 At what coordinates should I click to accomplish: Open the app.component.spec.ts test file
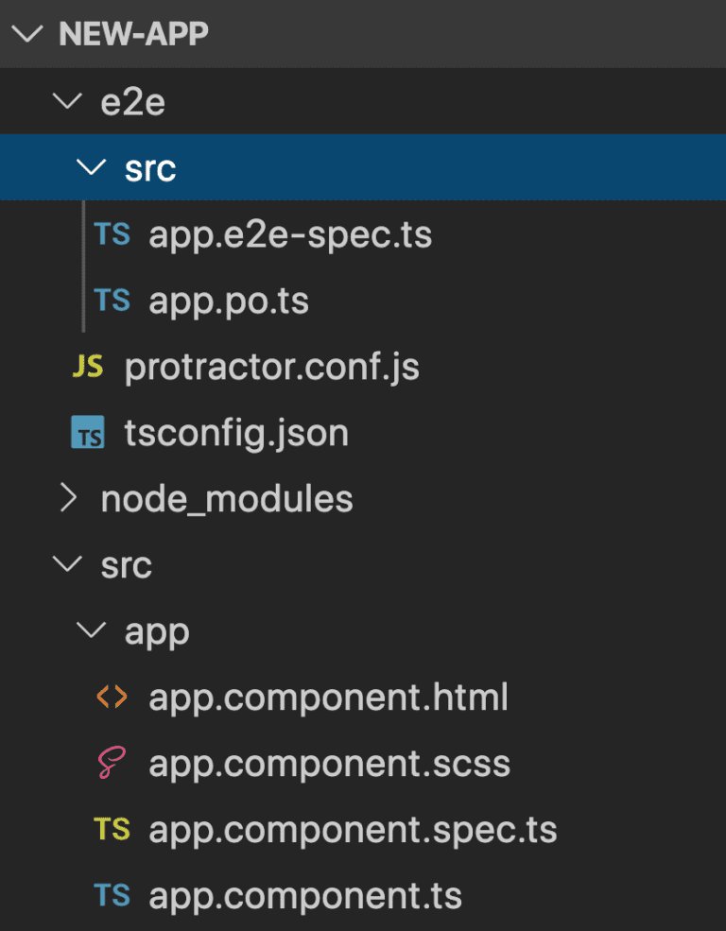(x=353, y=829)
